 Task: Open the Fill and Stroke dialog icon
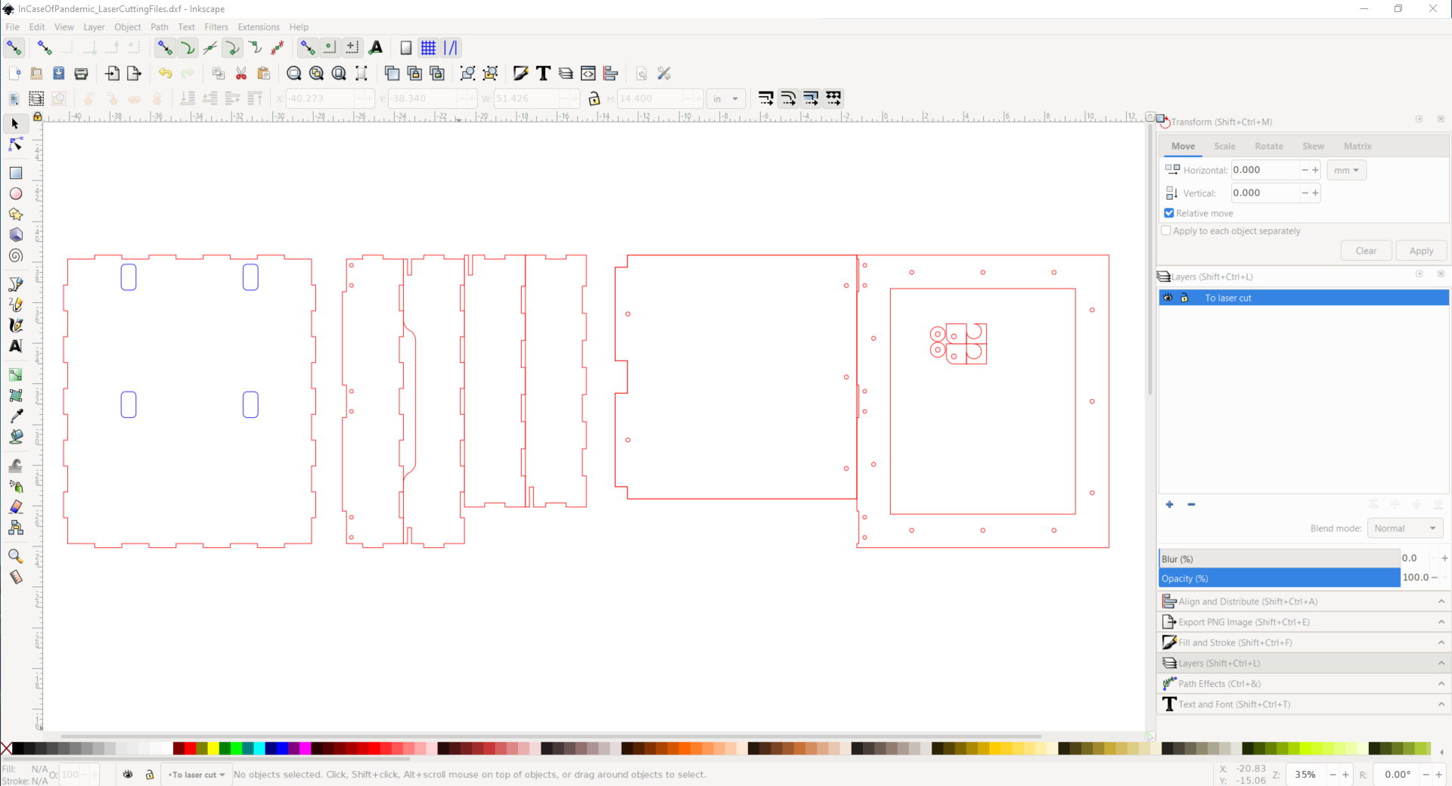click(520, 73)
